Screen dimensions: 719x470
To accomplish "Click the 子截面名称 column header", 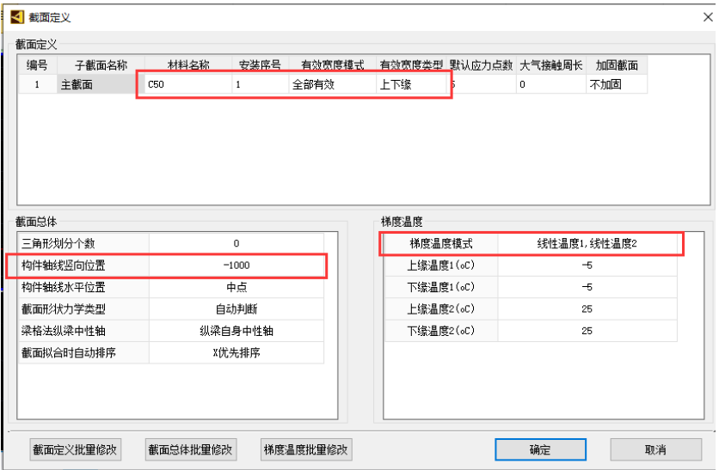I will click(x=101, y=65).
